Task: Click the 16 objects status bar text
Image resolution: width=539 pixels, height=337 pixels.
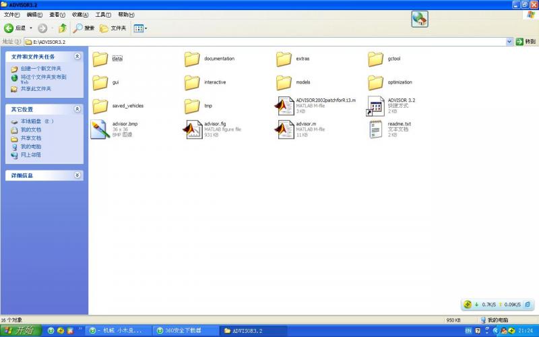Action: pos(11,319)
